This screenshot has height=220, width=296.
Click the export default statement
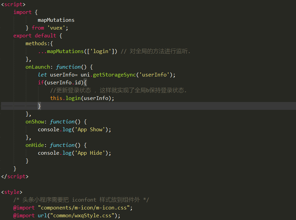[35, 36]
